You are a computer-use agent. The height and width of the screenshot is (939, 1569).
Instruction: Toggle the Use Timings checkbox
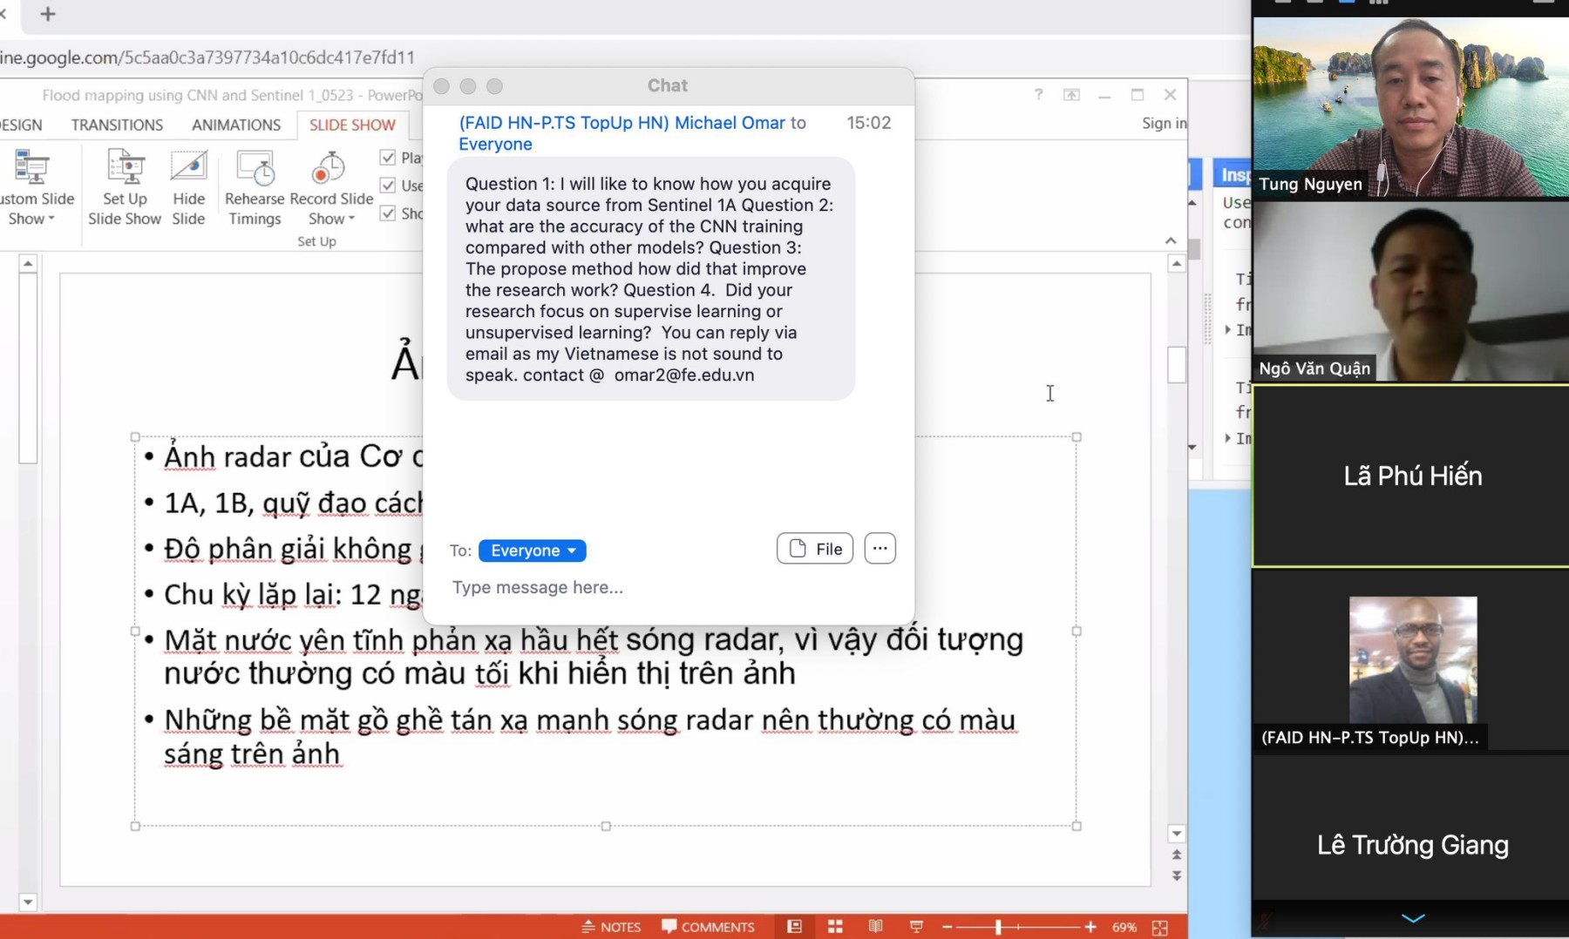388,186
